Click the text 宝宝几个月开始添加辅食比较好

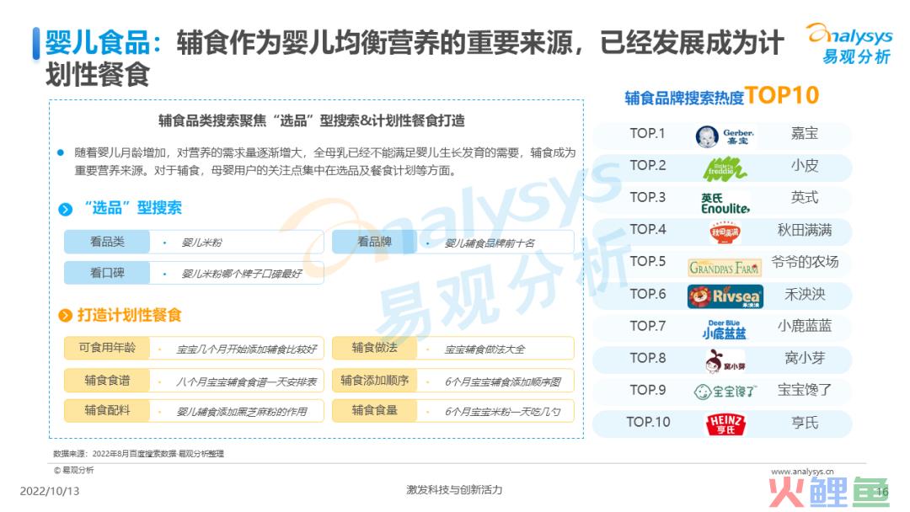tap(247, 349)
